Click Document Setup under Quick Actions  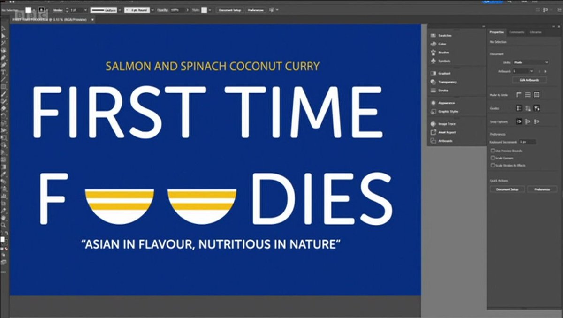(x=507, y=189)
